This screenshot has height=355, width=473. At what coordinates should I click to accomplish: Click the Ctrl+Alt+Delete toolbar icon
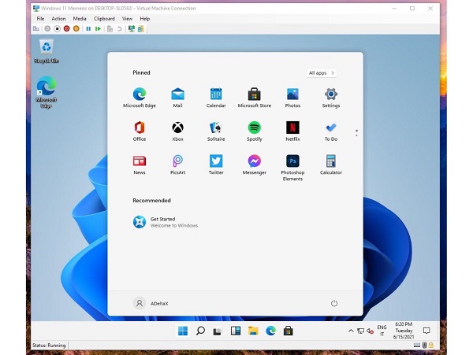click(36, 29)
